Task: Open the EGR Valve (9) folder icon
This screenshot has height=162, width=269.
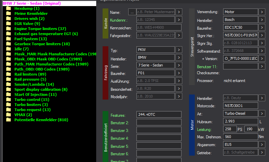Action: tap(8, 24)
